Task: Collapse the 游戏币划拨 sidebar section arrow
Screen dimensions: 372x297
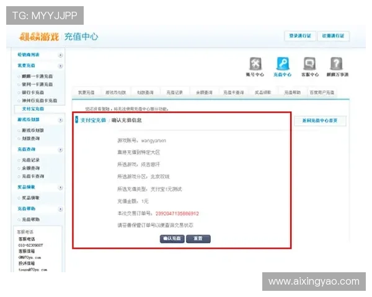Action: [x=61, y=120]
